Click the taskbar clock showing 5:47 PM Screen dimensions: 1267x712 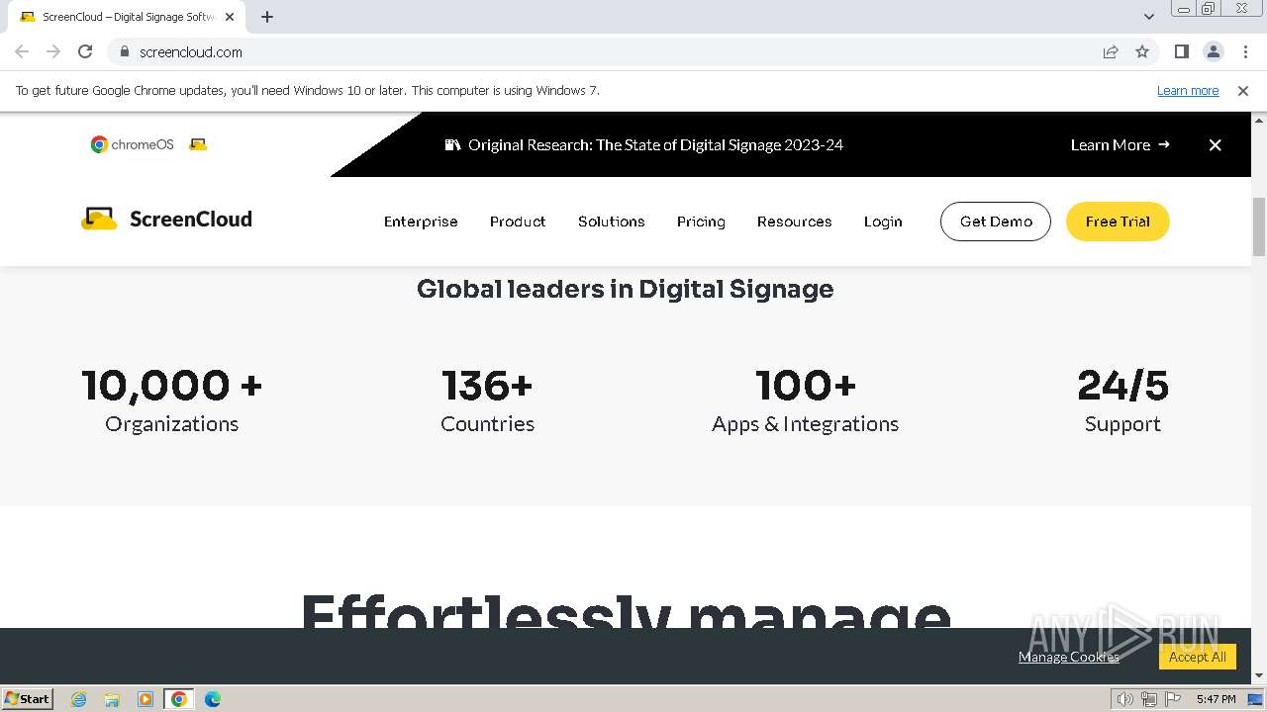point(1216,699)
